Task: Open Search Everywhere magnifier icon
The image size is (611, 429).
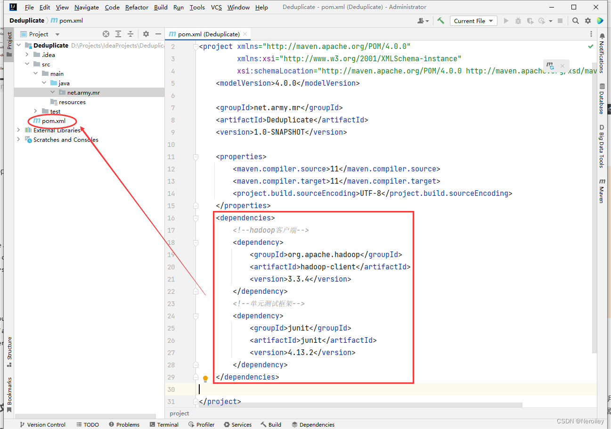Action: (x=576, y=21)
